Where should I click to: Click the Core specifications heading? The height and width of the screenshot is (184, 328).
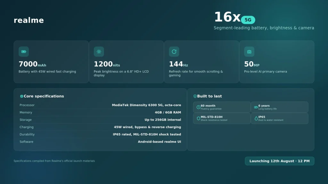pos(44,96)
